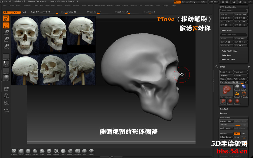Pick the ZProject brush

tap(77, 152)
